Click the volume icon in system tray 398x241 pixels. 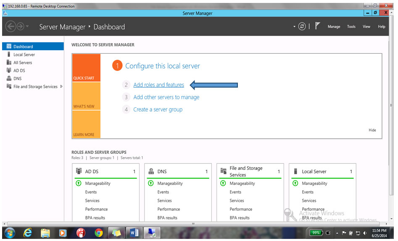coord(365,233)
